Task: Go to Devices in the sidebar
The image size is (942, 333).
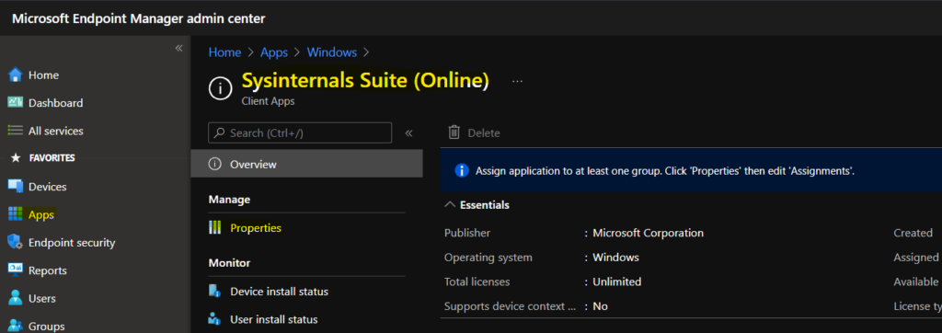Action: tap(48, 187)
